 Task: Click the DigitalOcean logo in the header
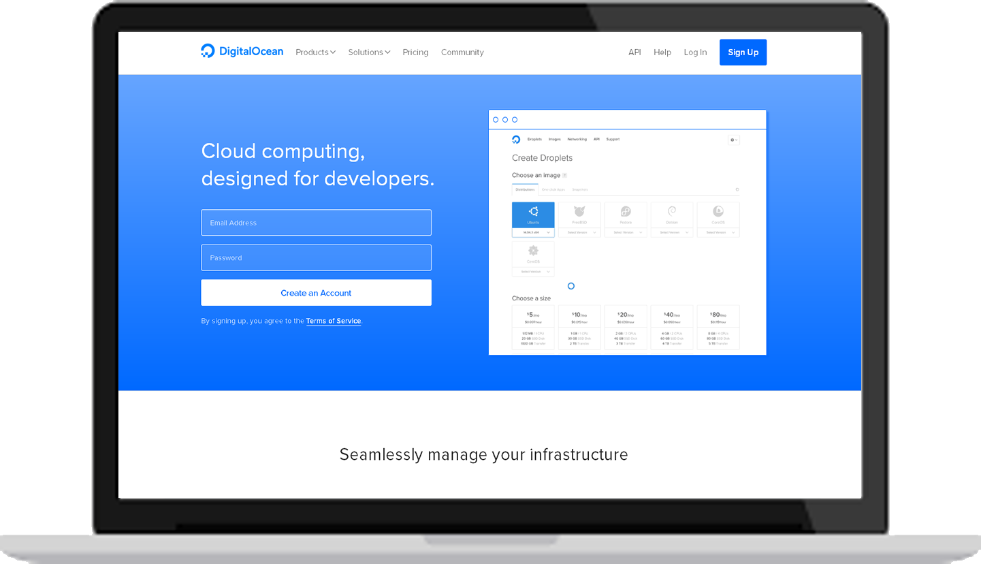coord(242,52)
